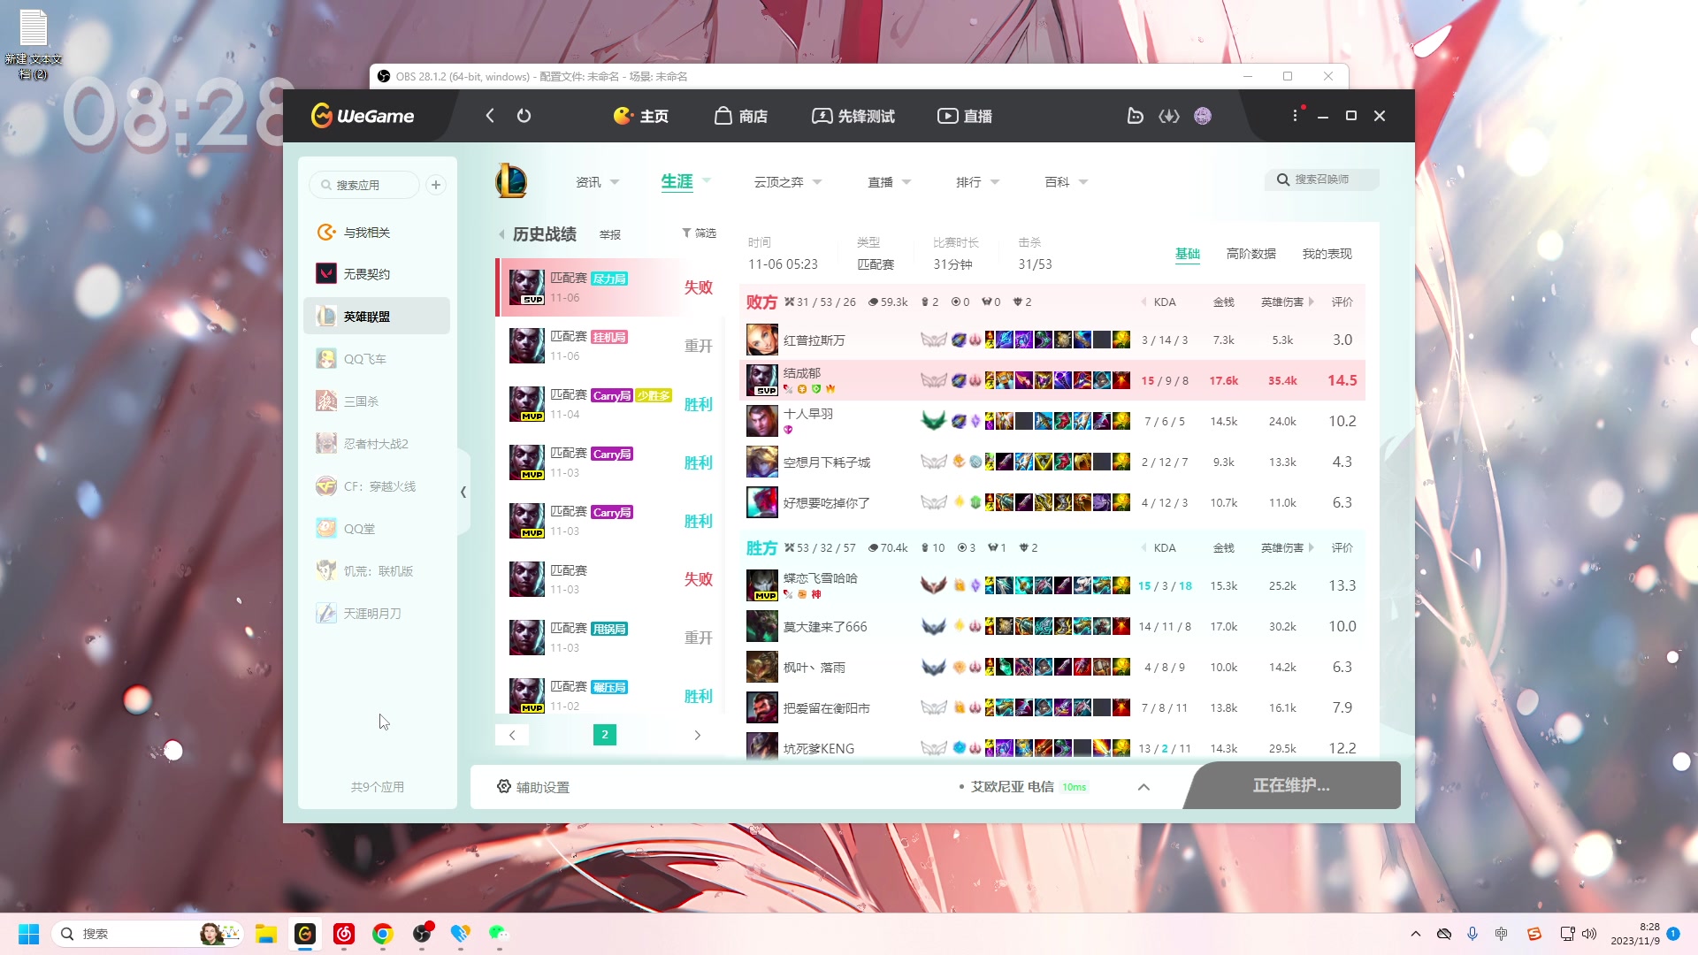The height and width of the screenshot is (955, 1698).
Task: Switch to 基础 tab
Action: pyautogui.click(x=1188, y=254)
